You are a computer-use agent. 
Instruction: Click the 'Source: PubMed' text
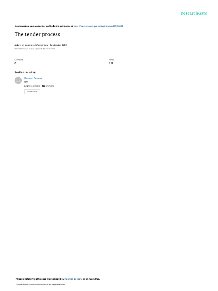[49, 49]
